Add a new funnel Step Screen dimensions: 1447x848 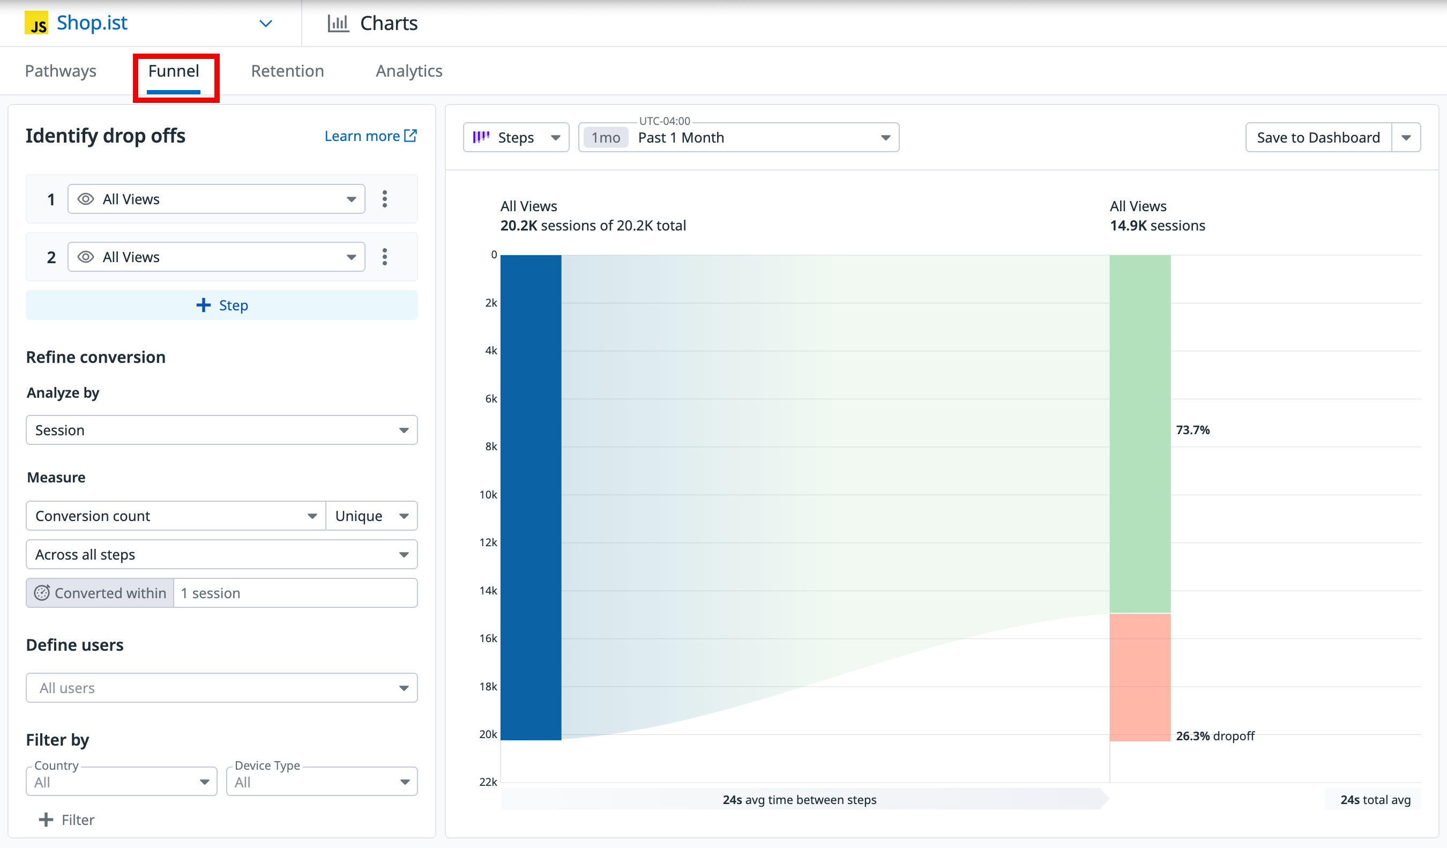tap(222, 306)
